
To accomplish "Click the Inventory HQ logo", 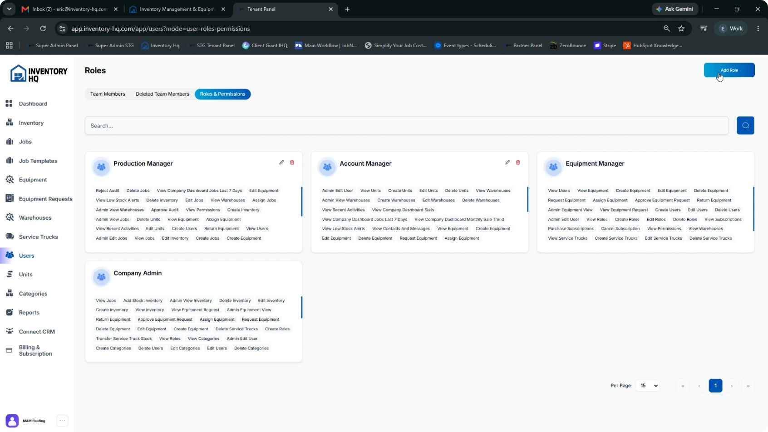I will (39, 74).
